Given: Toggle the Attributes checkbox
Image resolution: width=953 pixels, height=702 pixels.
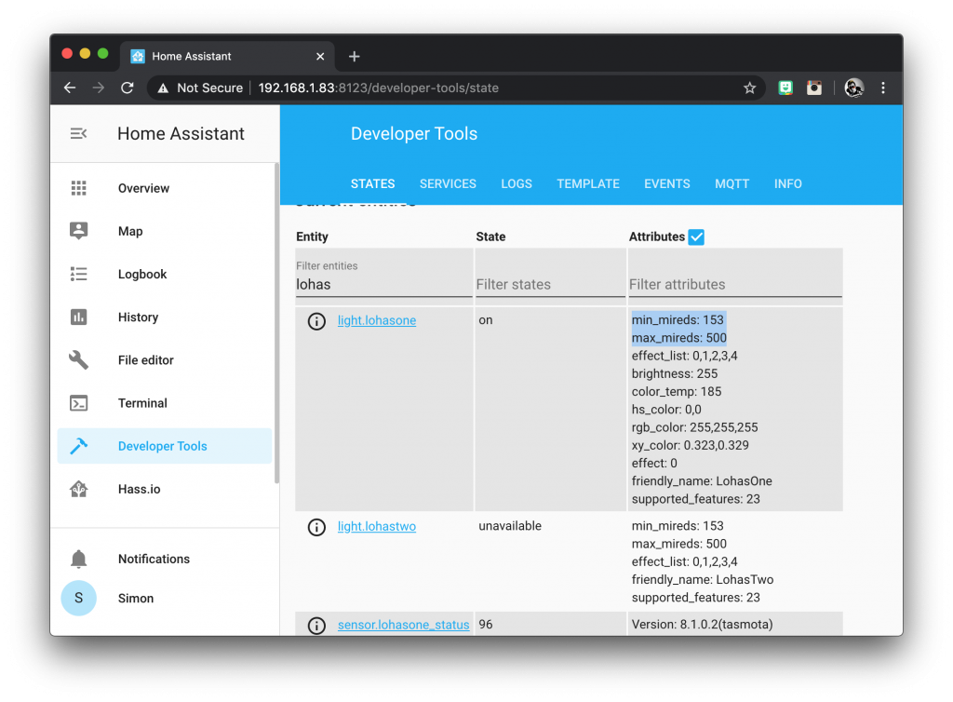Looking at the screenshot, I should pos(696,237).
